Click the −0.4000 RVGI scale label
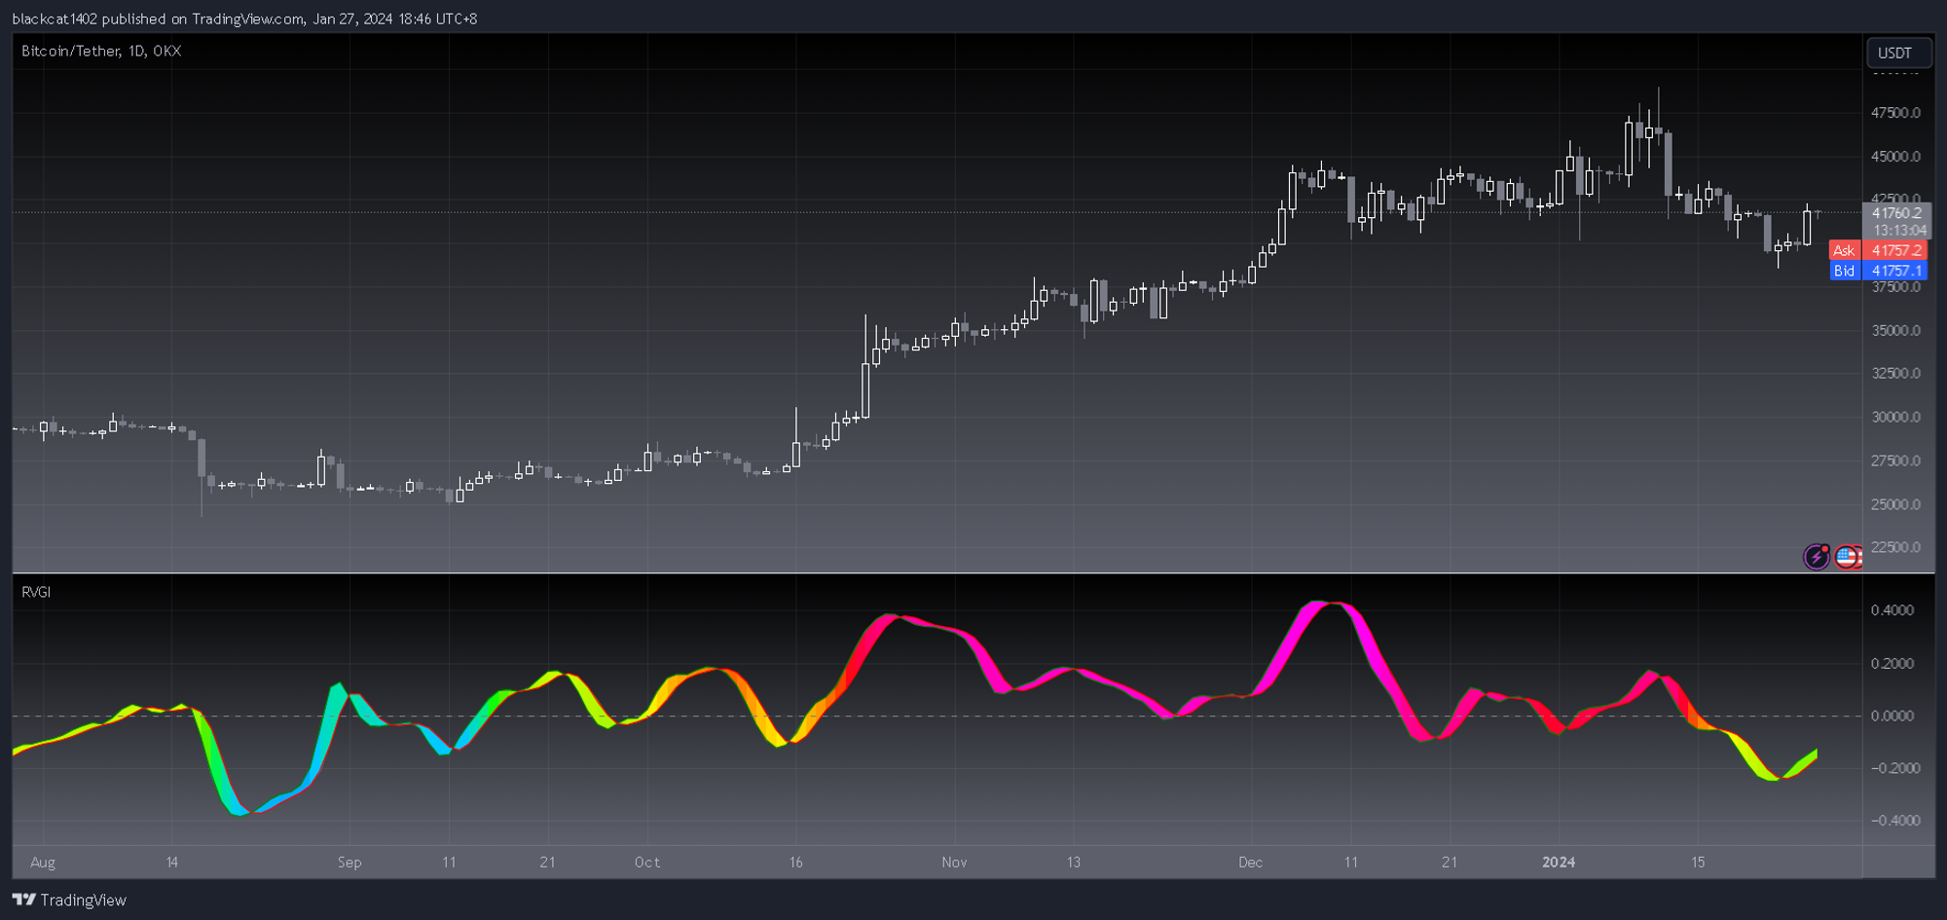Screen dimensions: 1947x920 [x=1895, y=821]
